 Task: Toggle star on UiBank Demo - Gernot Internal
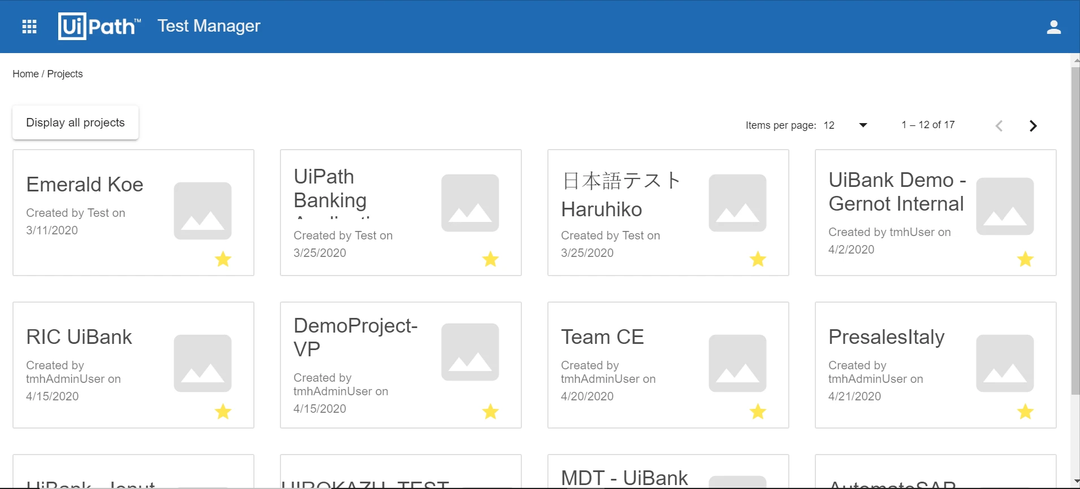(x=1026, y=259)
